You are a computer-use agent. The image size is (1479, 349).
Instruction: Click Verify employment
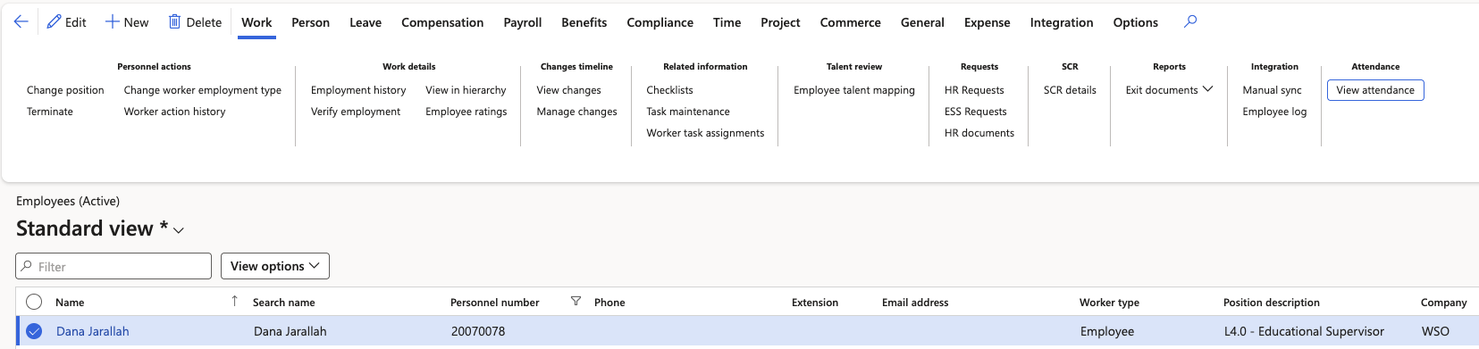pyautogui.click(x=356, y=112)
